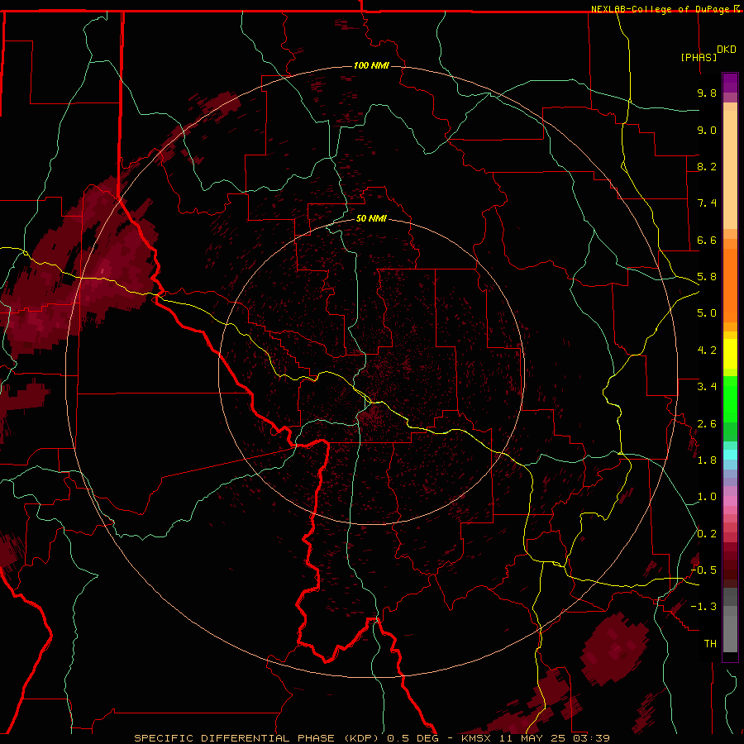The height and width of the screenshot is (744, 744).
Task: Pick the purple segment atop the color bar
Action: pyautogui.click(x=730, y=83)
